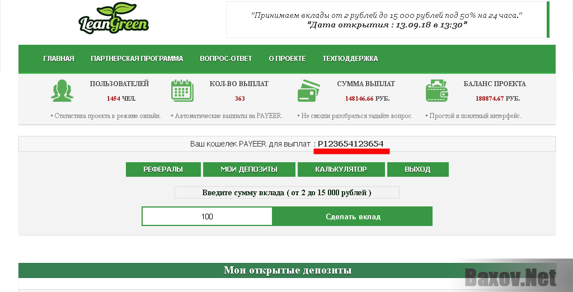The width and height of the screenshot is (573, 292).
Task: Click Не смогли разобраться задайте вопрос text
Action: coord(355,116)
